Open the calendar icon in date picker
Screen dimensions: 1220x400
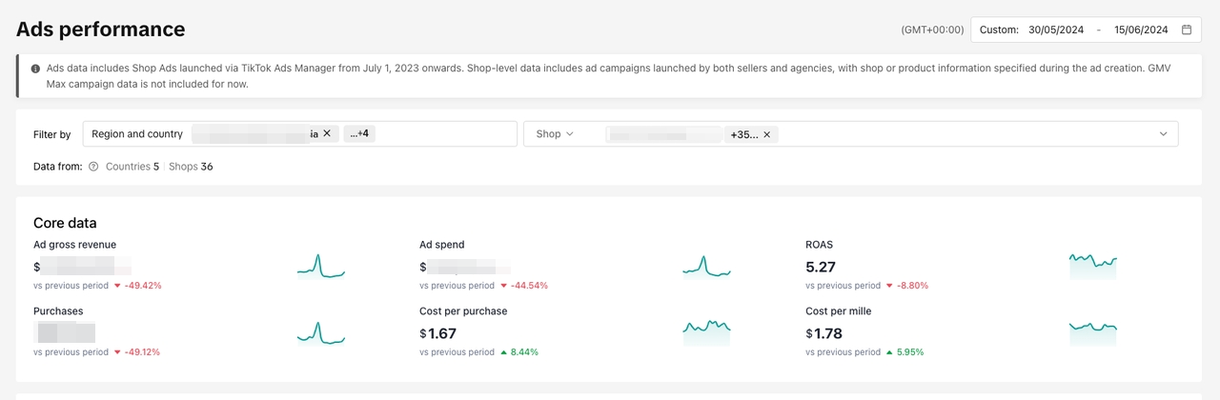(x=1187, y=30)
